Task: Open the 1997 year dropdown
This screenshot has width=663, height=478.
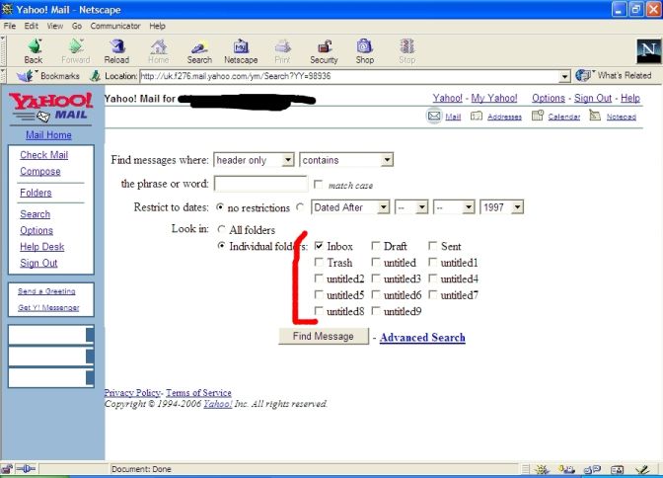Action: coord(502,207)
